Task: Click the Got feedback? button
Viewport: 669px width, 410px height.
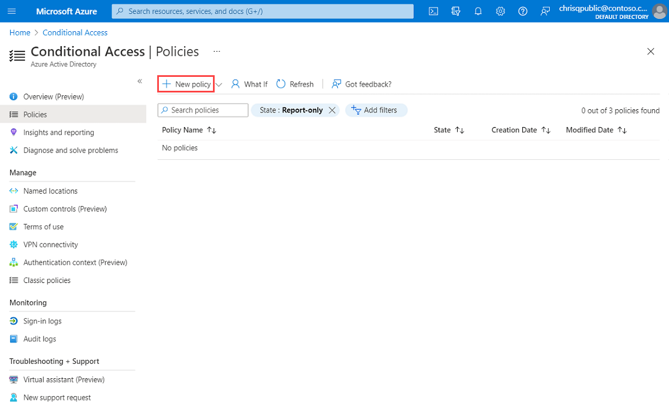Action: pyautogui.click(x=361, y=84)
